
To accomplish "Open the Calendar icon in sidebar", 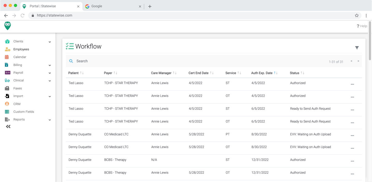I will [x=7, y=57].
